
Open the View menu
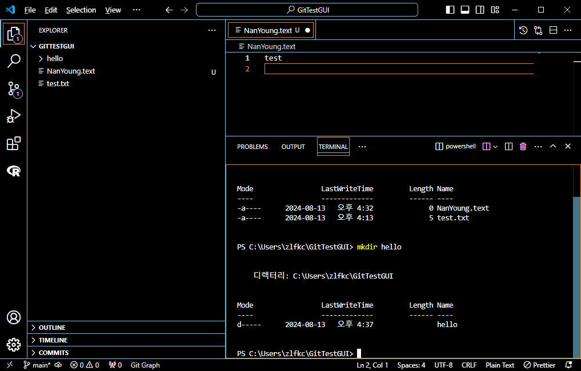(113, 10)
